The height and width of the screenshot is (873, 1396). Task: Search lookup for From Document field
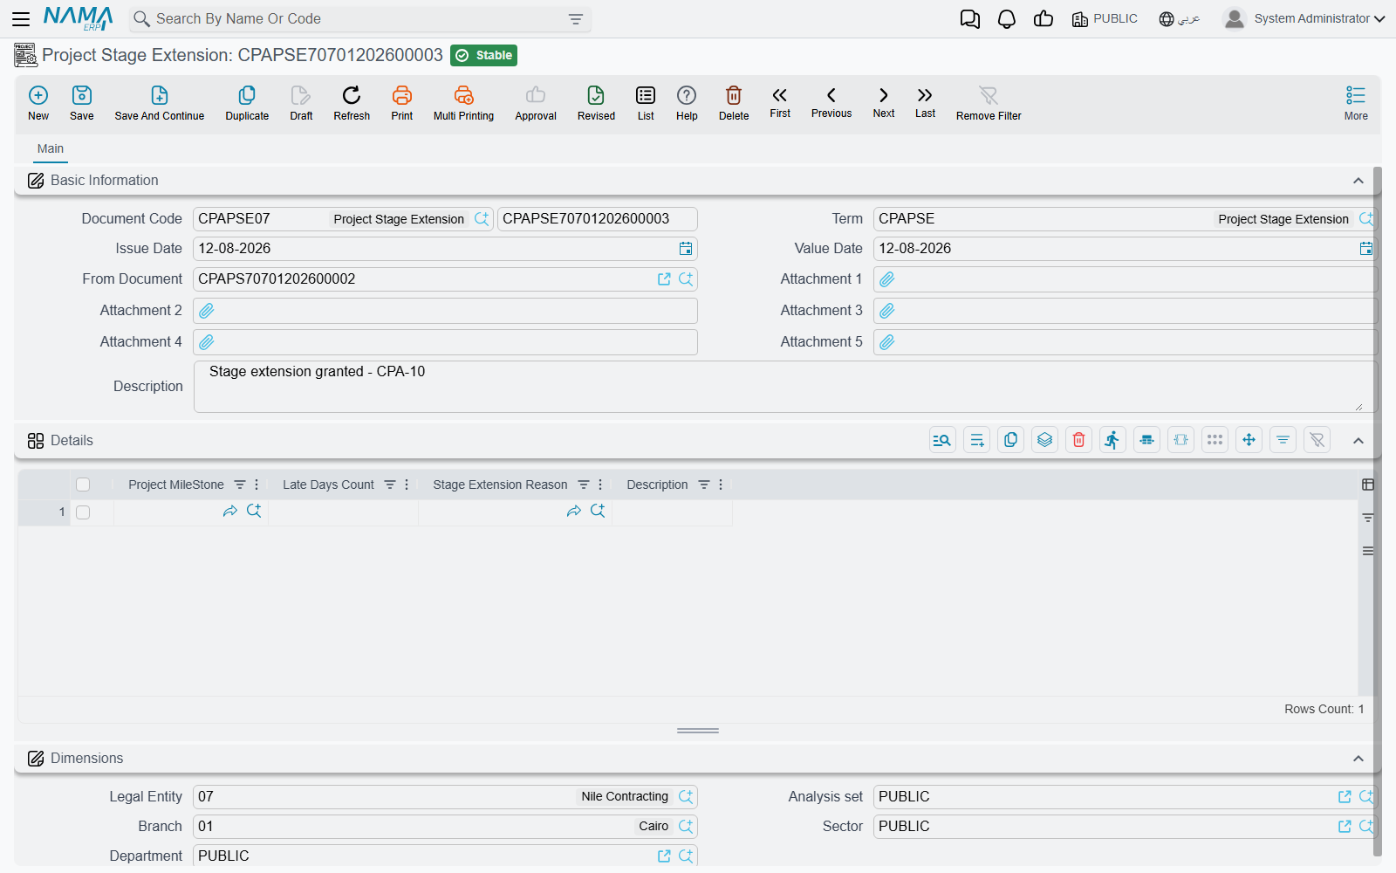(686, 279)
